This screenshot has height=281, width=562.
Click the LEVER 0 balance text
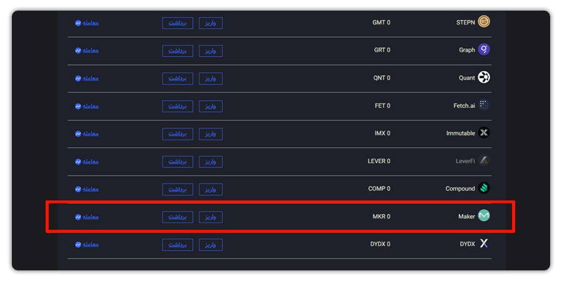coord(379,161)
